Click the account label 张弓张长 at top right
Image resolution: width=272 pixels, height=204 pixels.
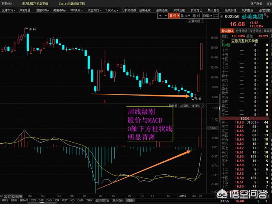point(256,4)
